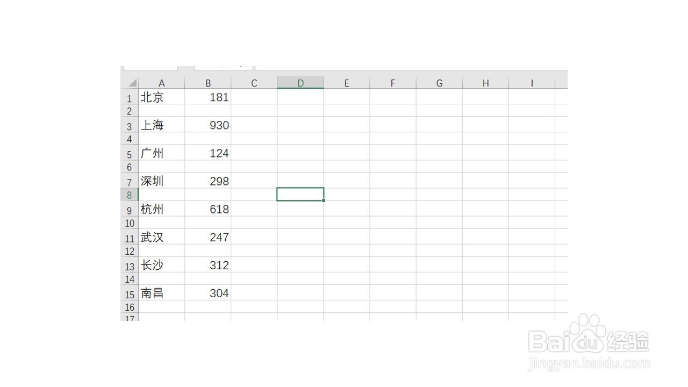This screenshot has width=688, height=387.
Task: Select column F header
Action: click(393, 83)
